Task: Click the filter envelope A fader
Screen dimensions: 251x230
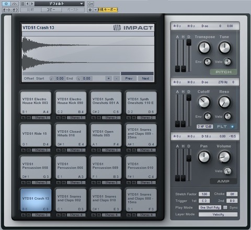Action: [177, 123]
